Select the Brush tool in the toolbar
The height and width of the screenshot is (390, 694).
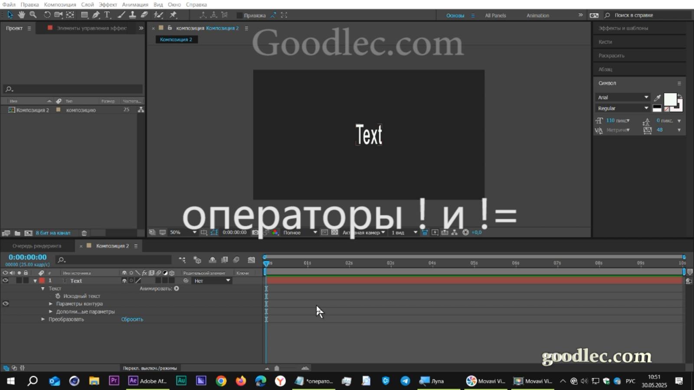pos(121,14)
